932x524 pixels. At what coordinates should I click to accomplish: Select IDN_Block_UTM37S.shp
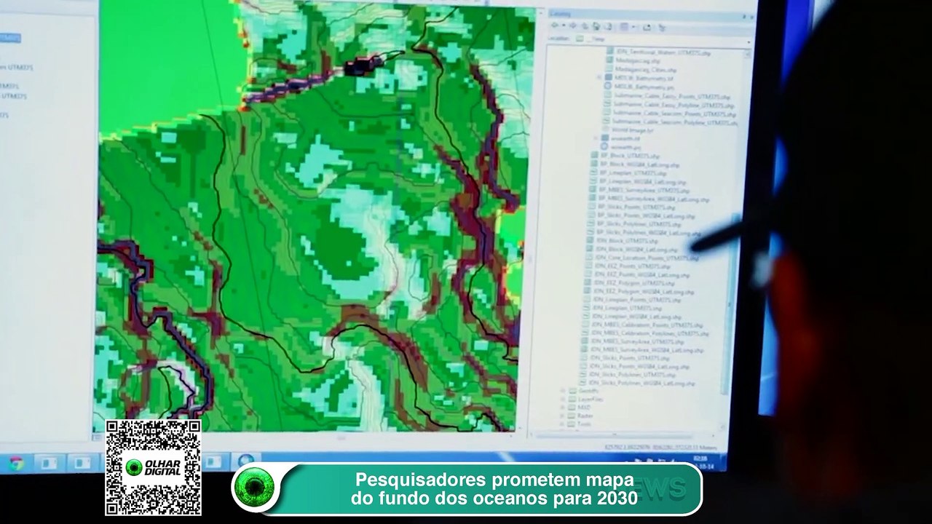[626, 240]
